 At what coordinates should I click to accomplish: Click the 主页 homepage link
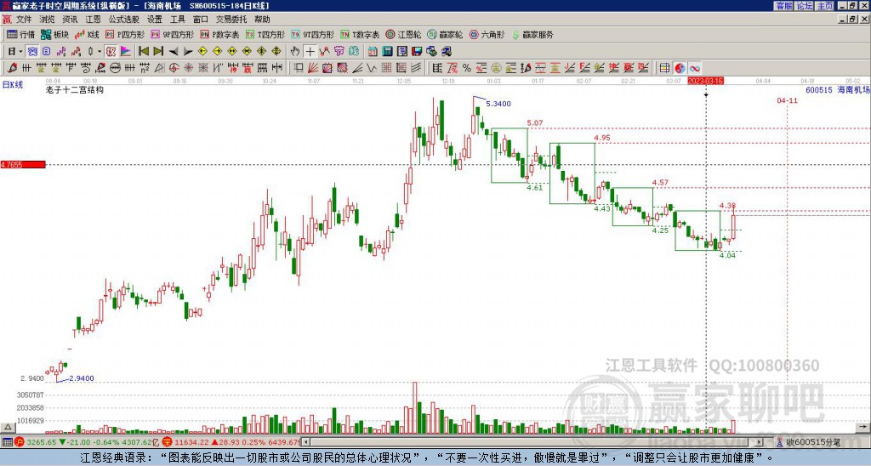click(825, 6)
